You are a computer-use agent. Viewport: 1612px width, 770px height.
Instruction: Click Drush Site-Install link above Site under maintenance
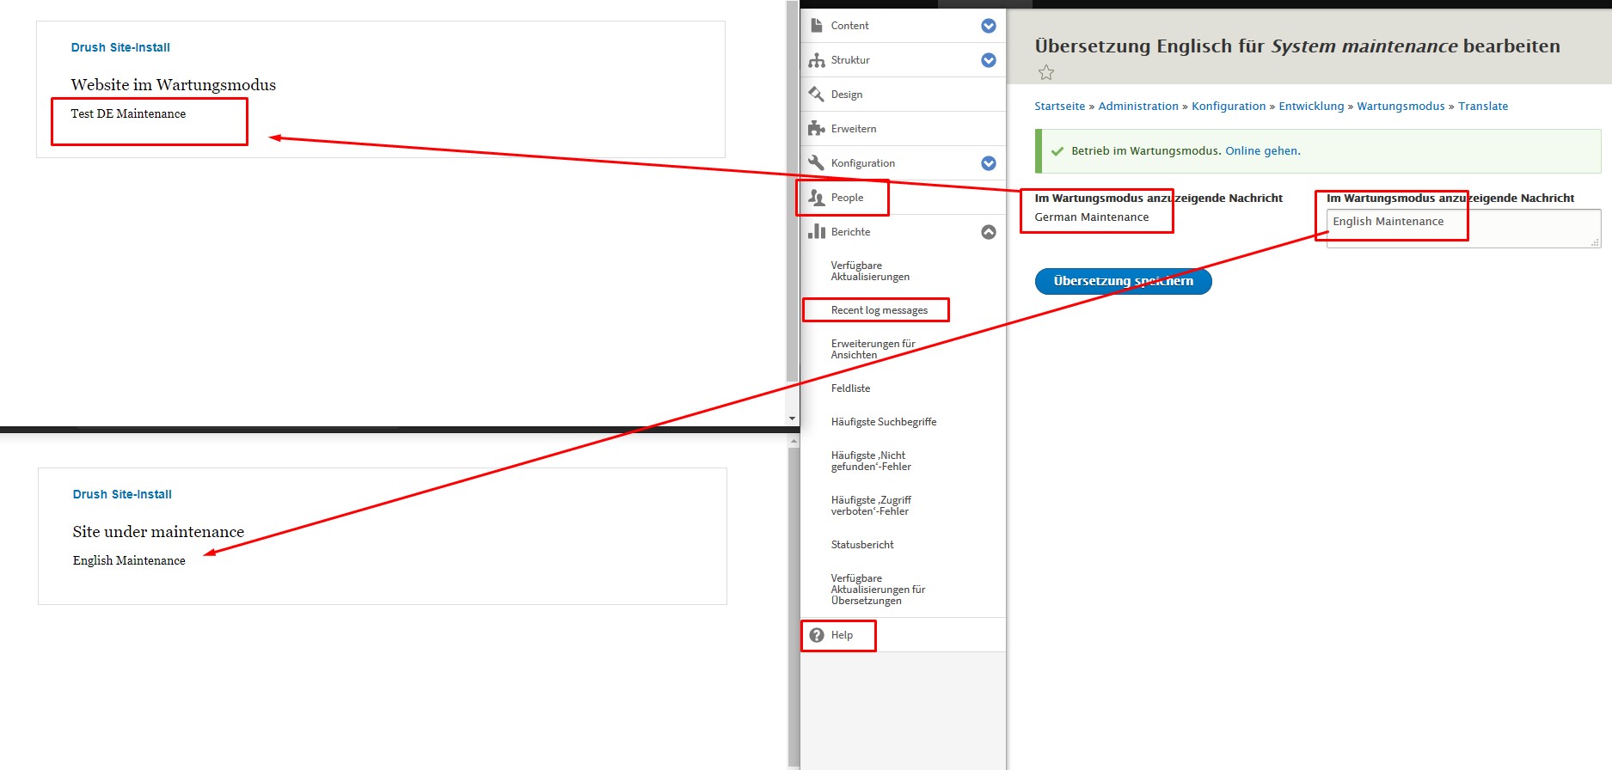click(x=122, y=494)
